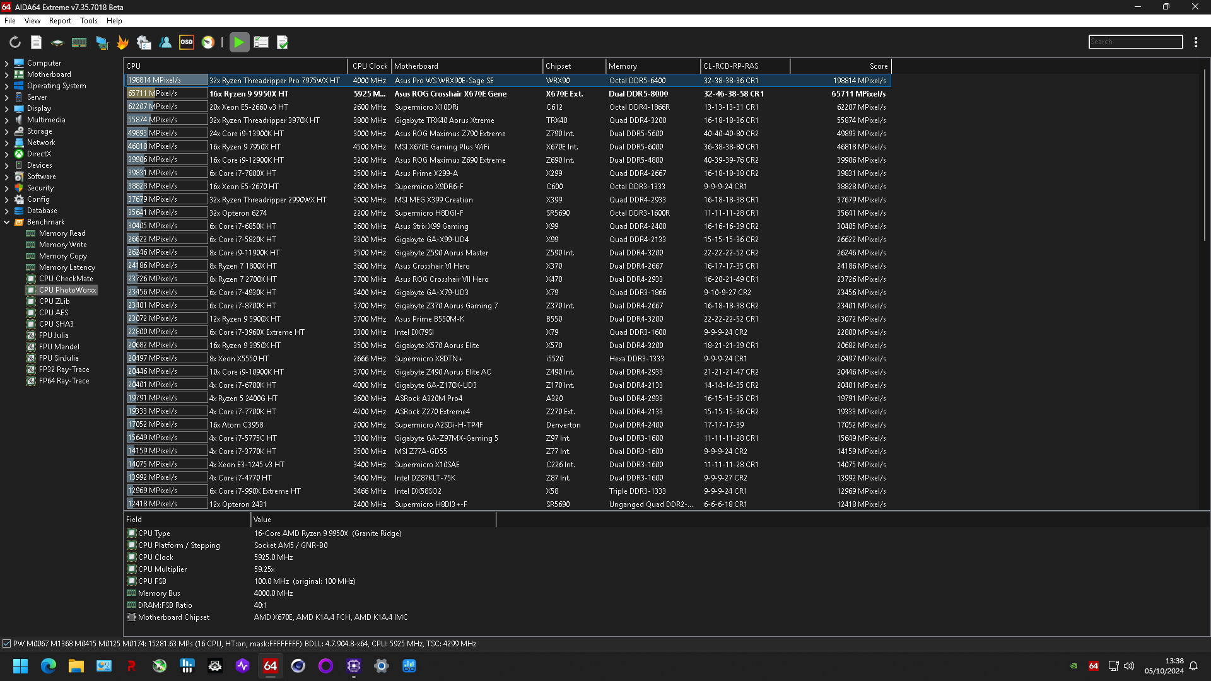Expand the Storage tree node

(7, 131)
